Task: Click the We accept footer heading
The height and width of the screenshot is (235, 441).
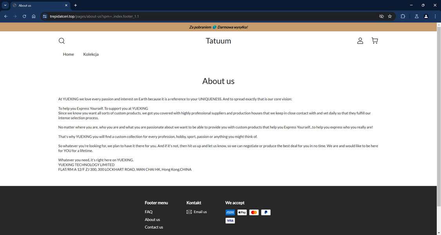Action: [235, 203]
